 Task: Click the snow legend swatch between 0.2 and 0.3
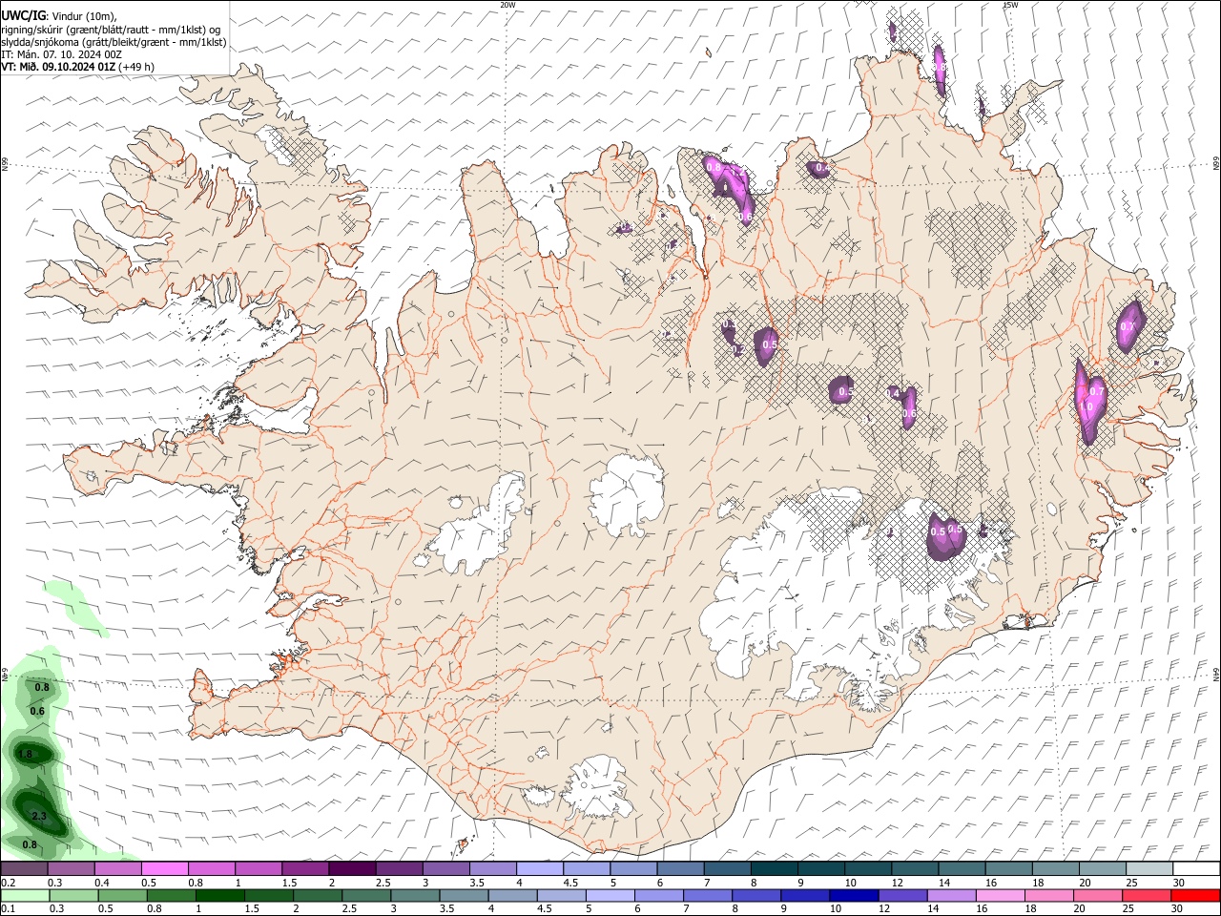[x=25, y=868]
